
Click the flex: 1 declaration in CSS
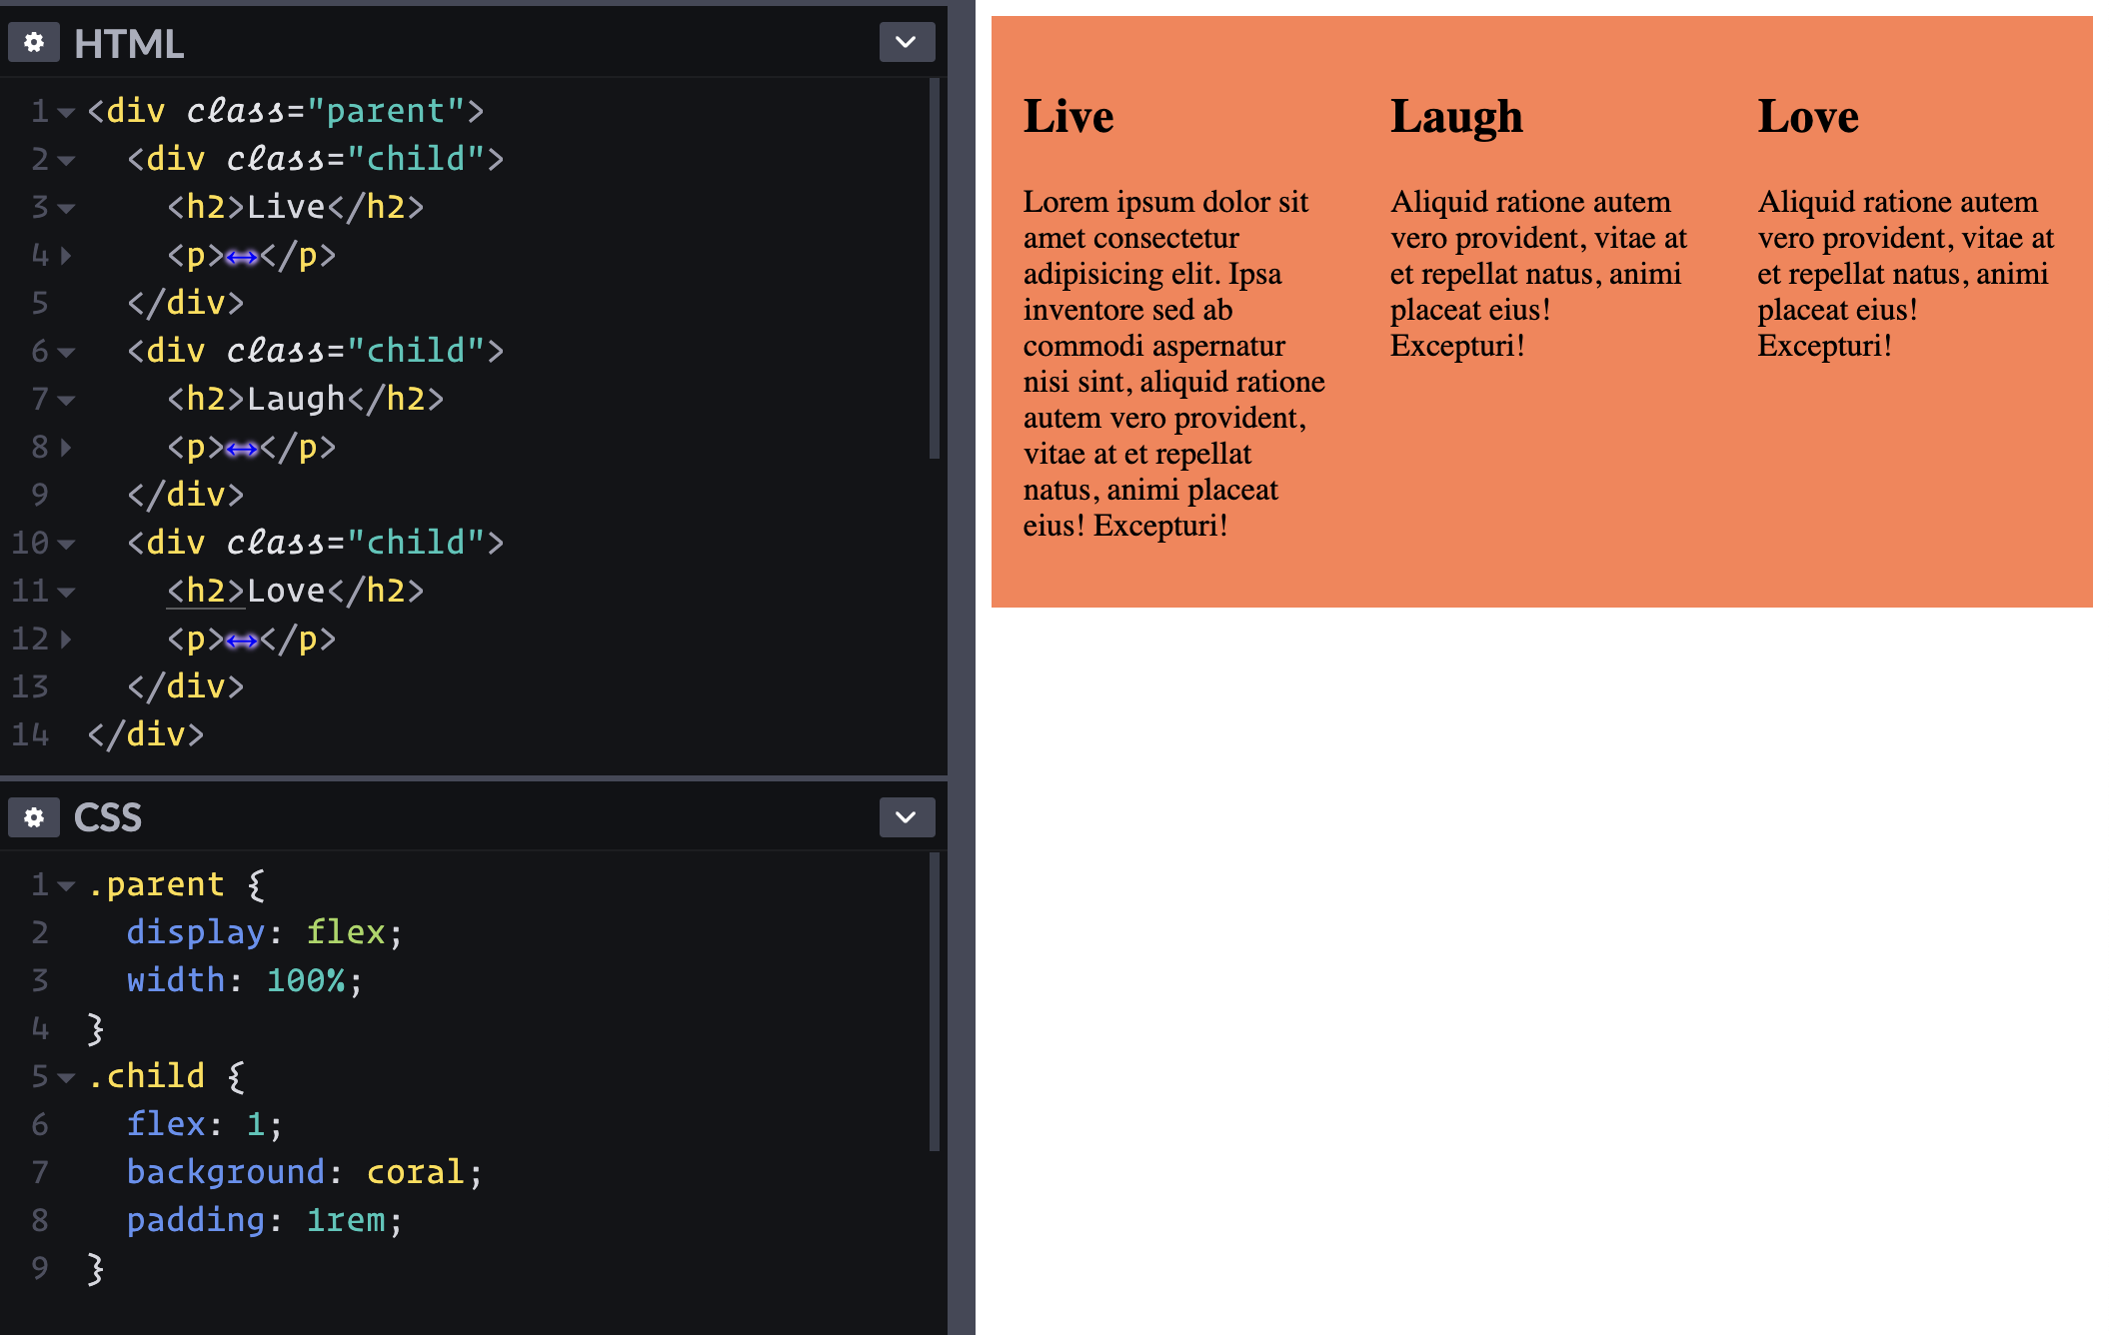point(205,1123)
